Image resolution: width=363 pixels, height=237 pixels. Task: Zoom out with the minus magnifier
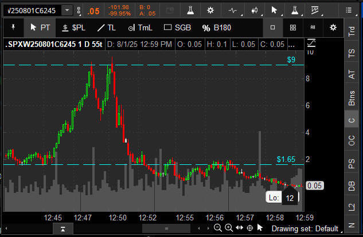(218, 228)
